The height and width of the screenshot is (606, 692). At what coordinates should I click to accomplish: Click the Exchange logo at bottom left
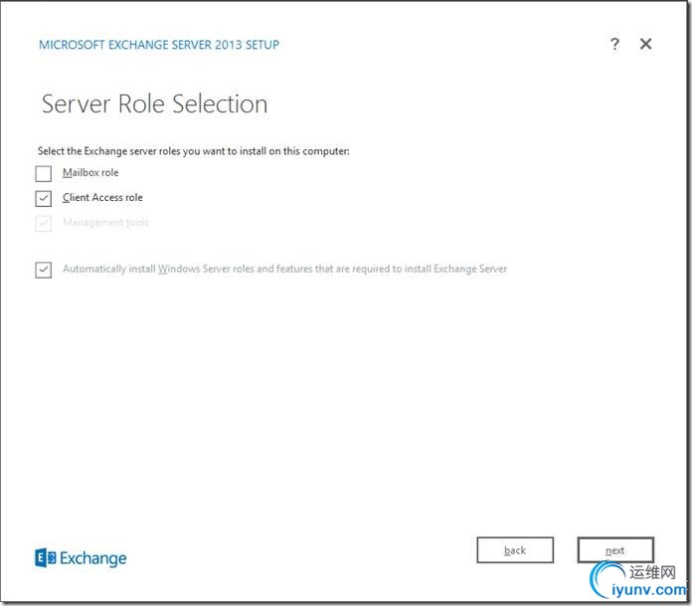(x=81, y=558)
